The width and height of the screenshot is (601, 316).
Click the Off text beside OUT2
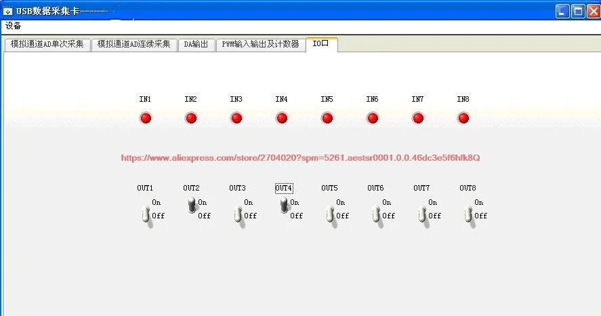(x=205, y=216)
